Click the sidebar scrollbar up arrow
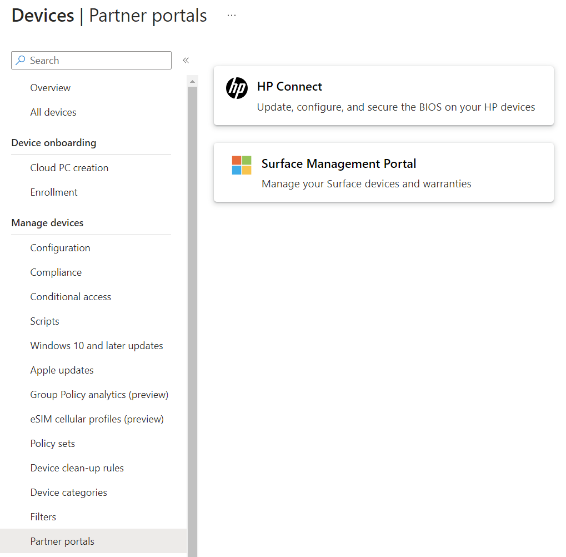Viewport: 566px width, 557px height. tap(192, 81)
